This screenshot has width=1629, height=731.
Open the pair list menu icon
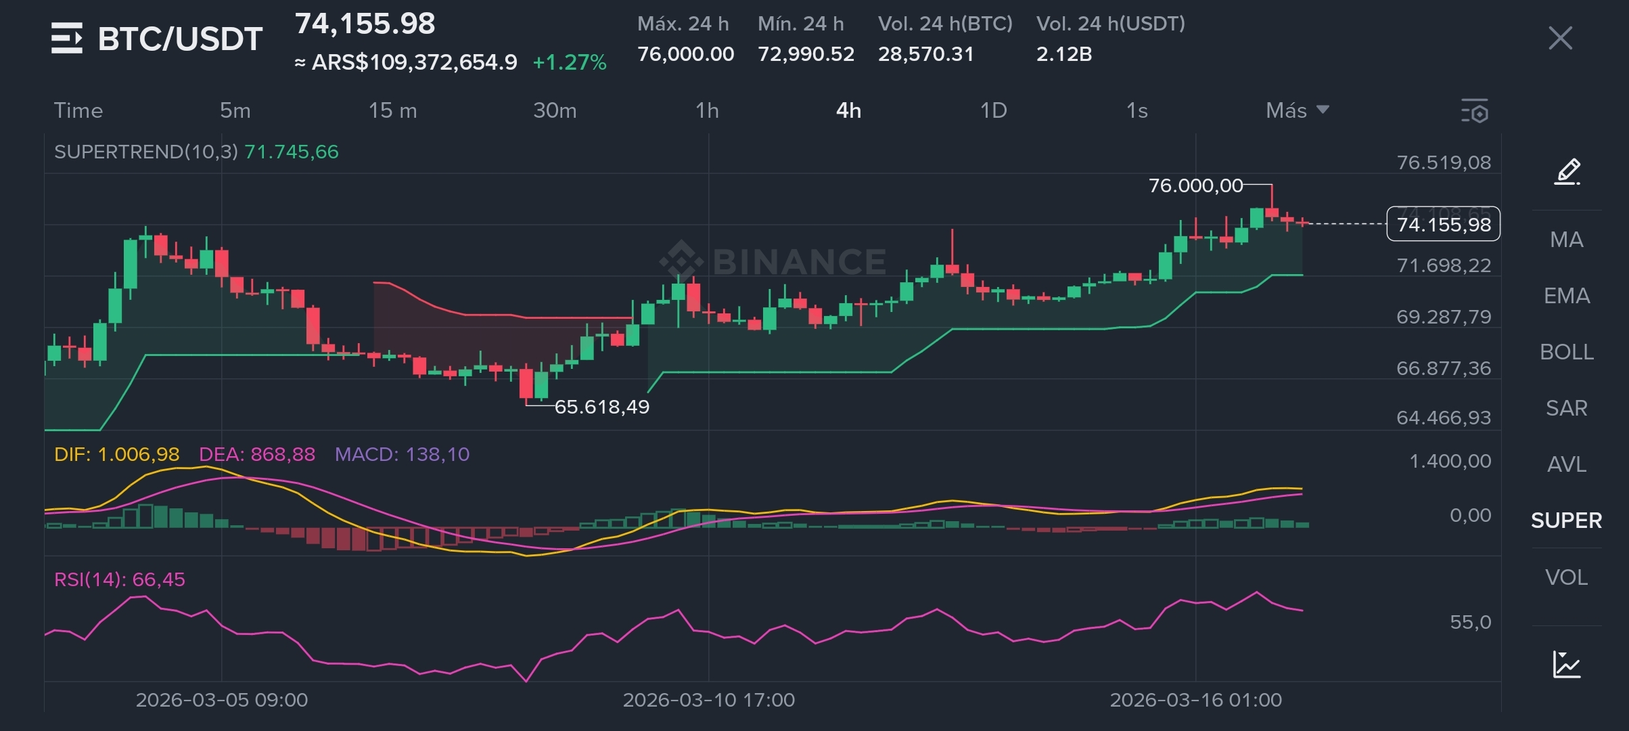tap(66, 38)
